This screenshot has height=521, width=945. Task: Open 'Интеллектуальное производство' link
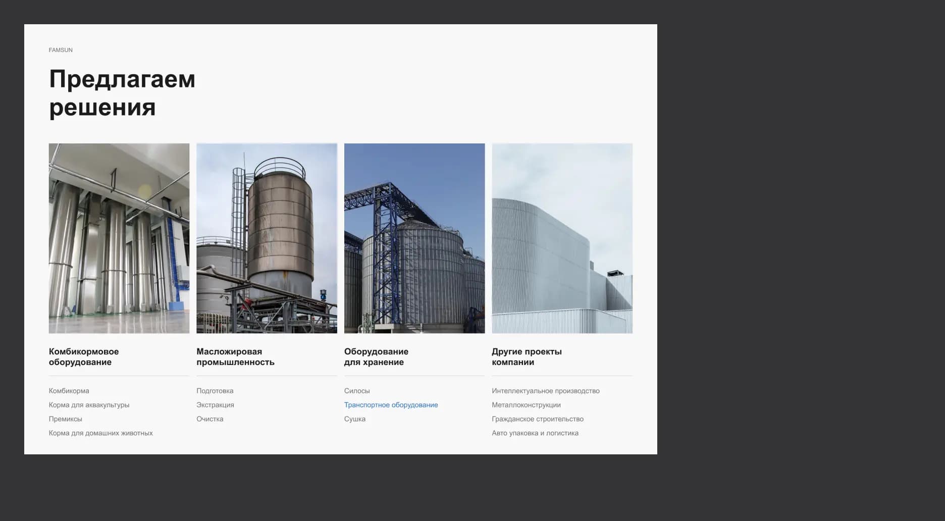tap(546, 391)
